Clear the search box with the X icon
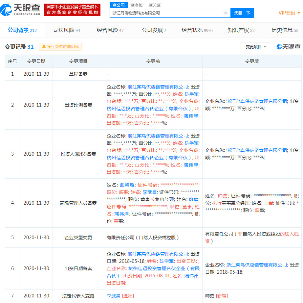The image size is (303, 303). coord(225,13)
